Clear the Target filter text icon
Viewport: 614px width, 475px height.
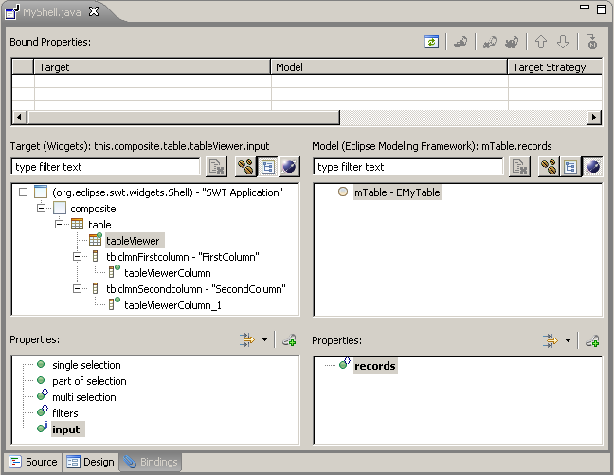216,167
